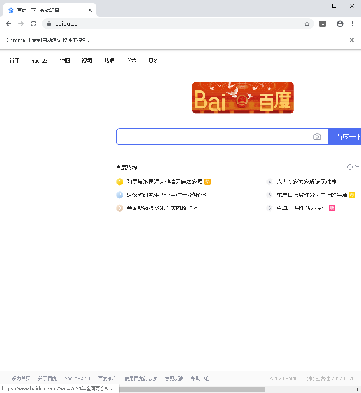Expand the 更多 more products menu

pos(153,61)
